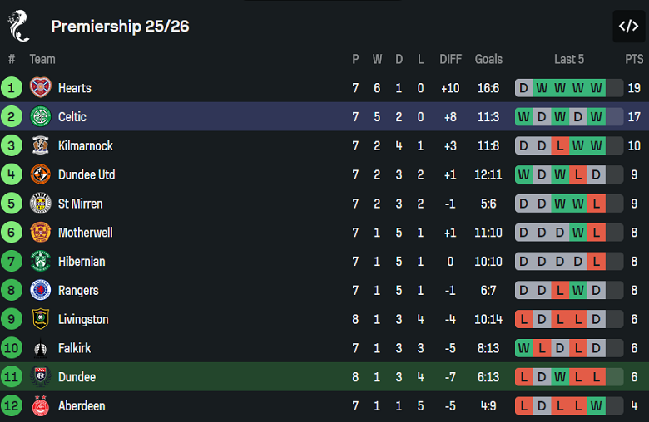649x422 pixels.
Task: Click the Scottish Premiership league logo
Action: coord(18,26)
